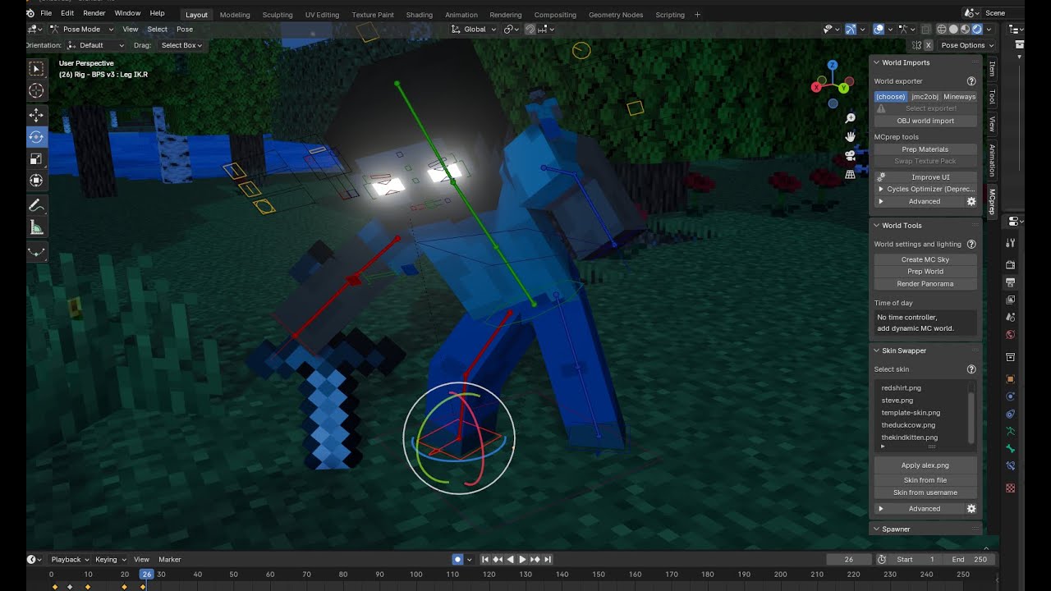The width and height of the screenshot is (1051, 591).
Task: Open Global transform orientation dropdown
Action: [x=474, y=29]
